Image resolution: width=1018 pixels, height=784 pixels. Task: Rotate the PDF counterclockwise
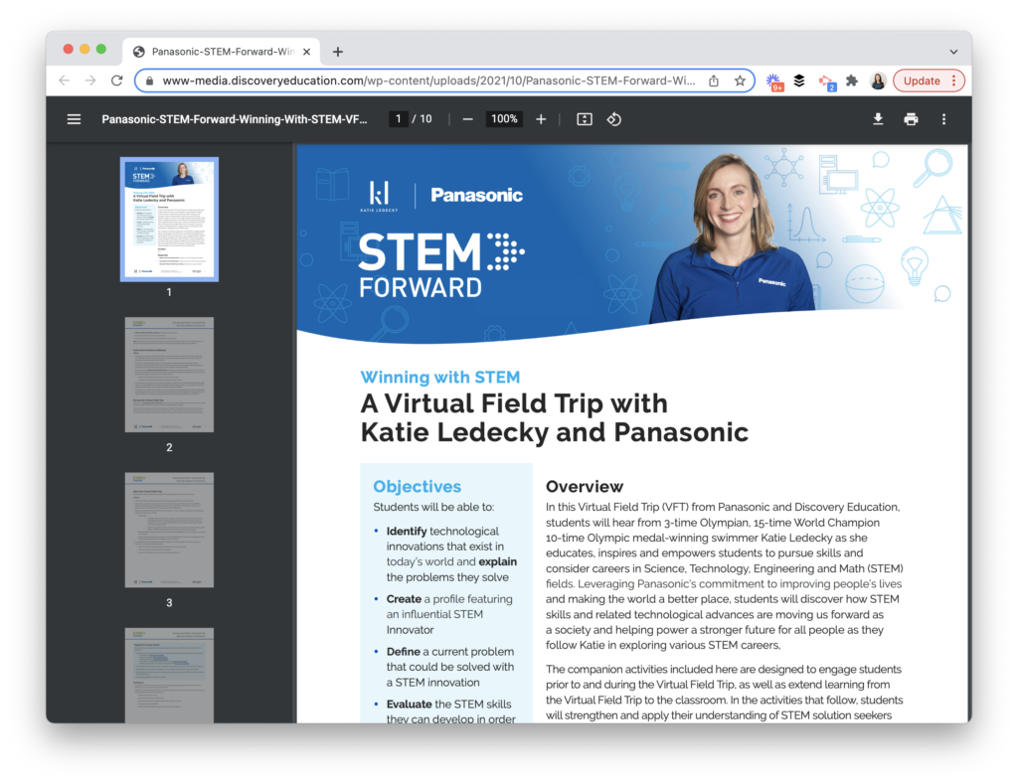614,118
